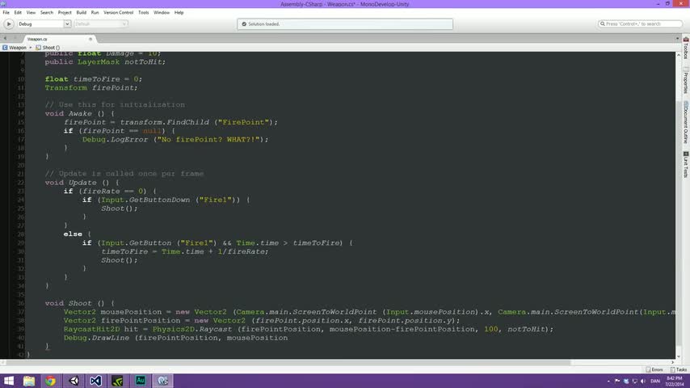Screen dimensions: 690x388
Task: Click the vertical scrollbar down arrow
Action: [x=679, y=356]
